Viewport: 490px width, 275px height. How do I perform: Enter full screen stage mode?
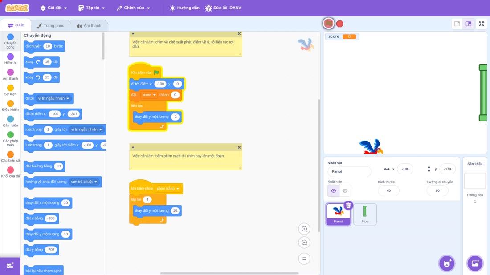481,24
